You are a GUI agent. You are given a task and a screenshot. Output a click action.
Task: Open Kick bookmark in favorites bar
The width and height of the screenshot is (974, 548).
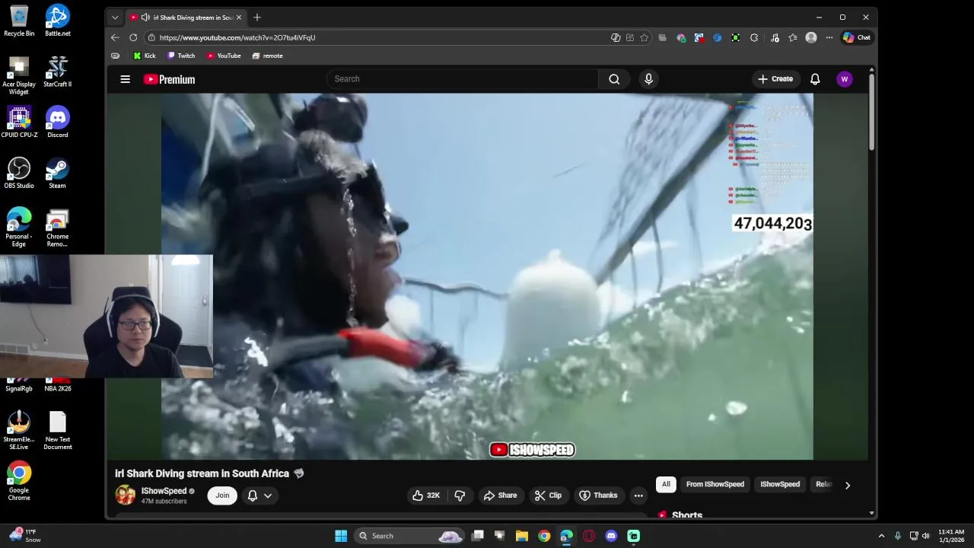point(145,56)
